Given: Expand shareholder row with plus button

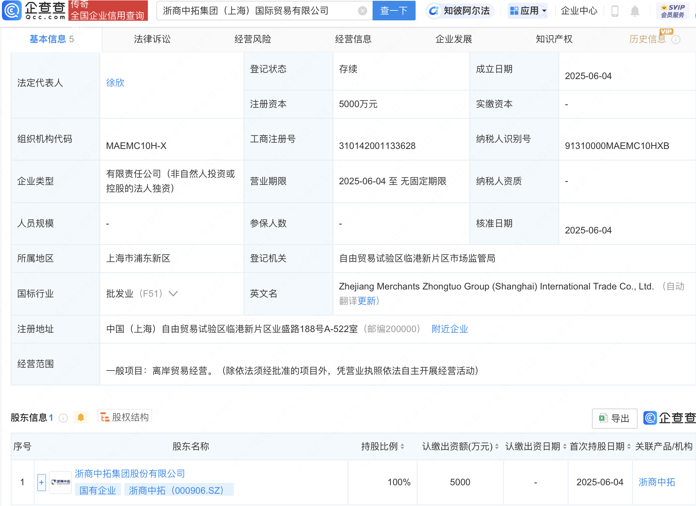Looking at the screenshot, I should pyautogui.click(x=41, y=483).
